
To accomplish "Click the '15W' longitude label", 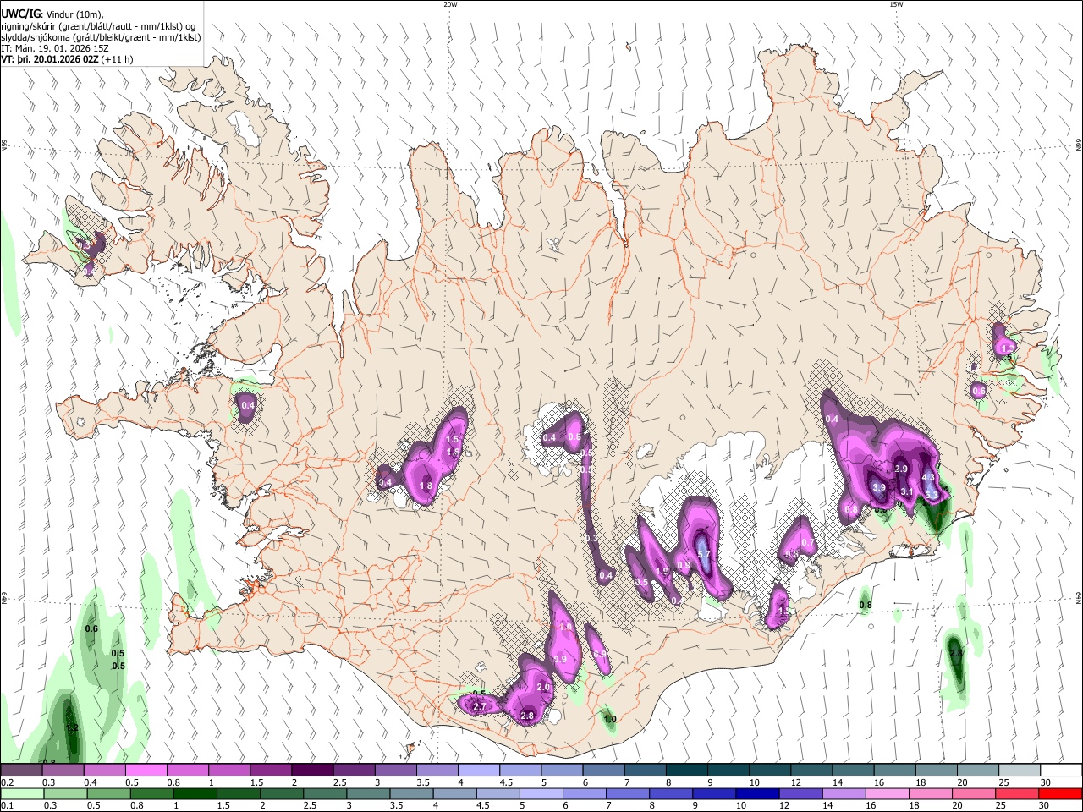I will click(x=896, y=4).
